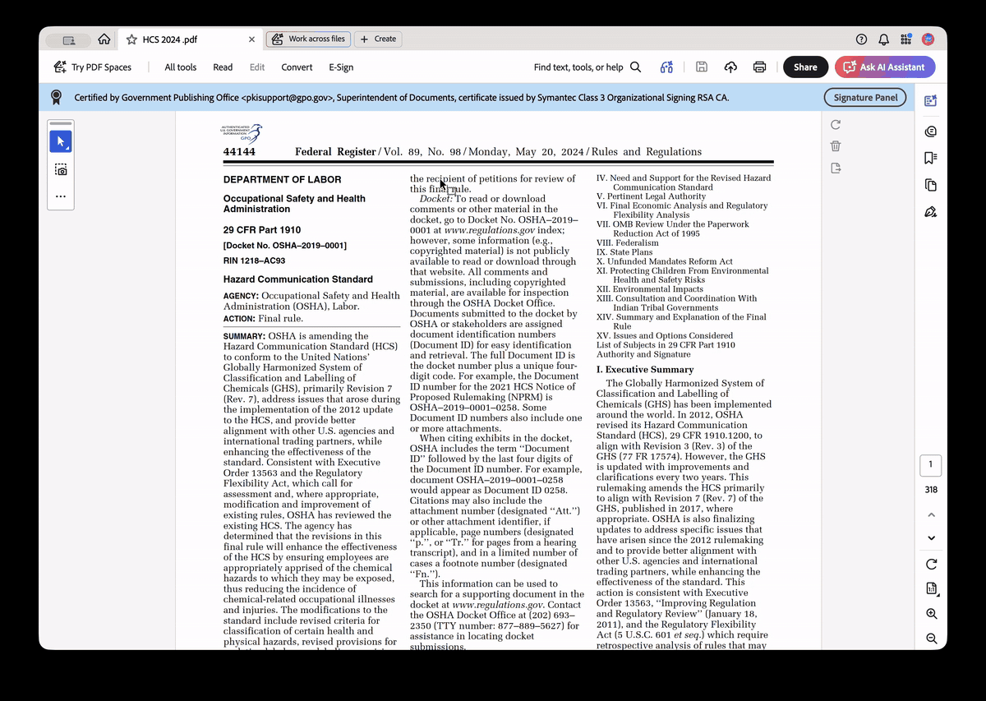This screenshot has height=701, width=986.
Task: Go to the next page
Action: 931,538
